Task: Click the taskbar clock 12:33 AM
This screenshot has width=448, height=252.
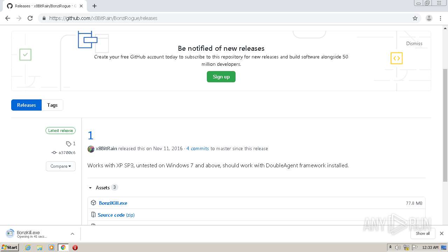Action: click(x=430, y=247)
